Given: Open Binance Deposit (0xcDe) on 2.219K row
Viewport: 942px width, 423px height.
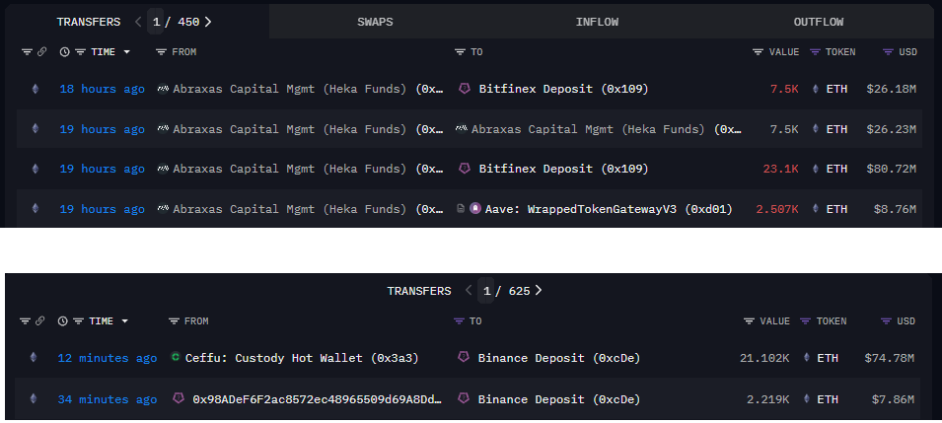Looking at the screenshot, I should [x=559, y=399].
